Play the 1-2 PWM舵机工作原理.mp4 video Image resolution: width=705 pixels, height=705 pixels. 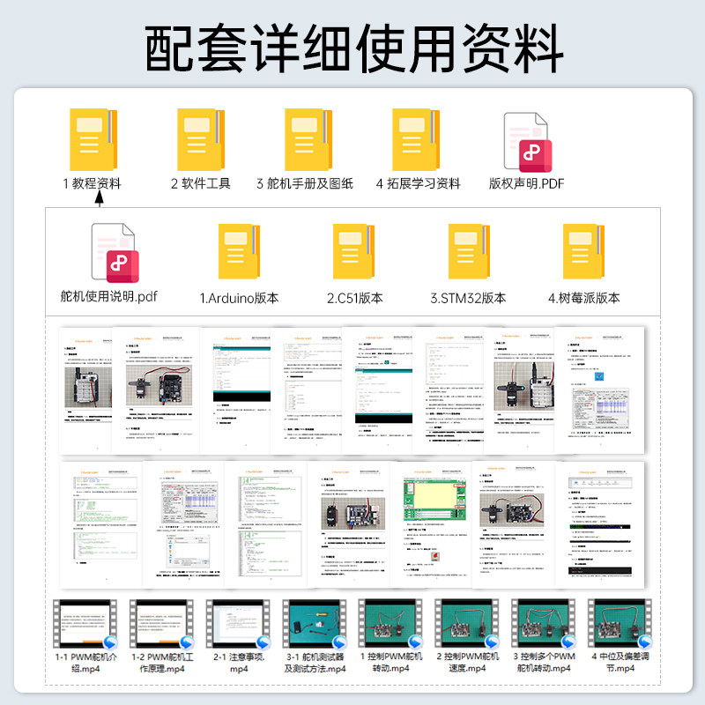(161, 623)
